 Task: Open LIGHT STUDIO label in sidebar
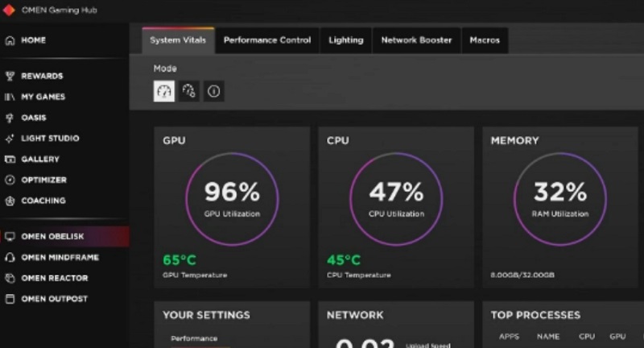tap(50, 139)
